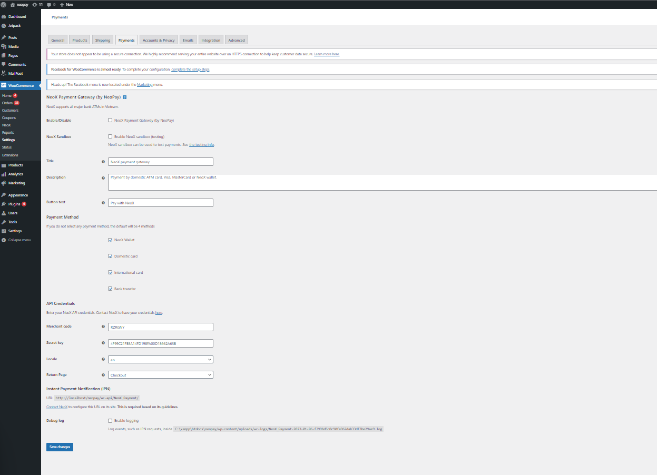Image resolution: width=657 pixels, height=475 pixels.
Task: Click the Pages icon in sidebar
Action: (4, 56)
